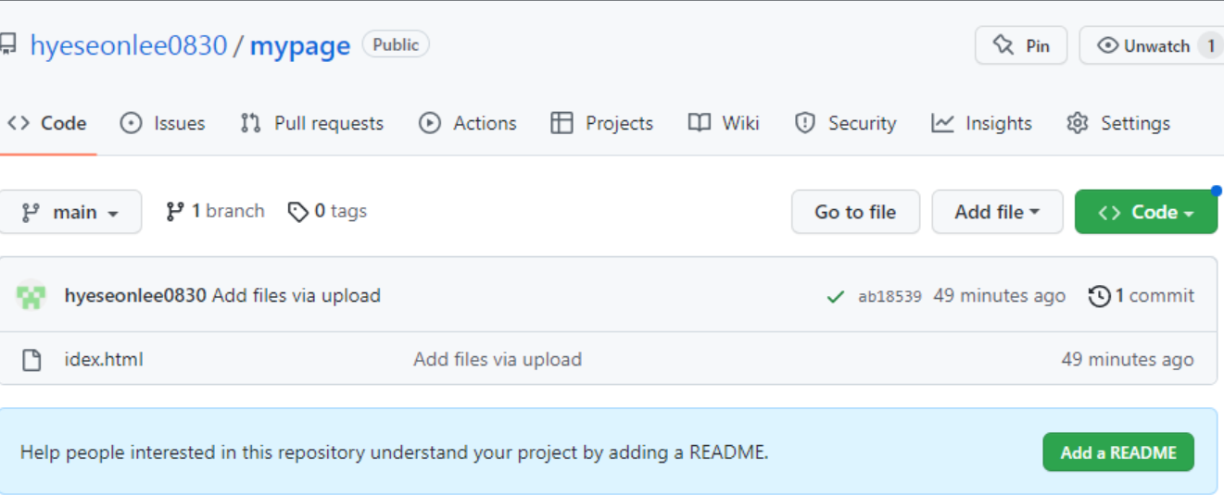The image size is (1224, 495).
Task: Expand the main branch selector dropdown
Action: pos(70,212)
